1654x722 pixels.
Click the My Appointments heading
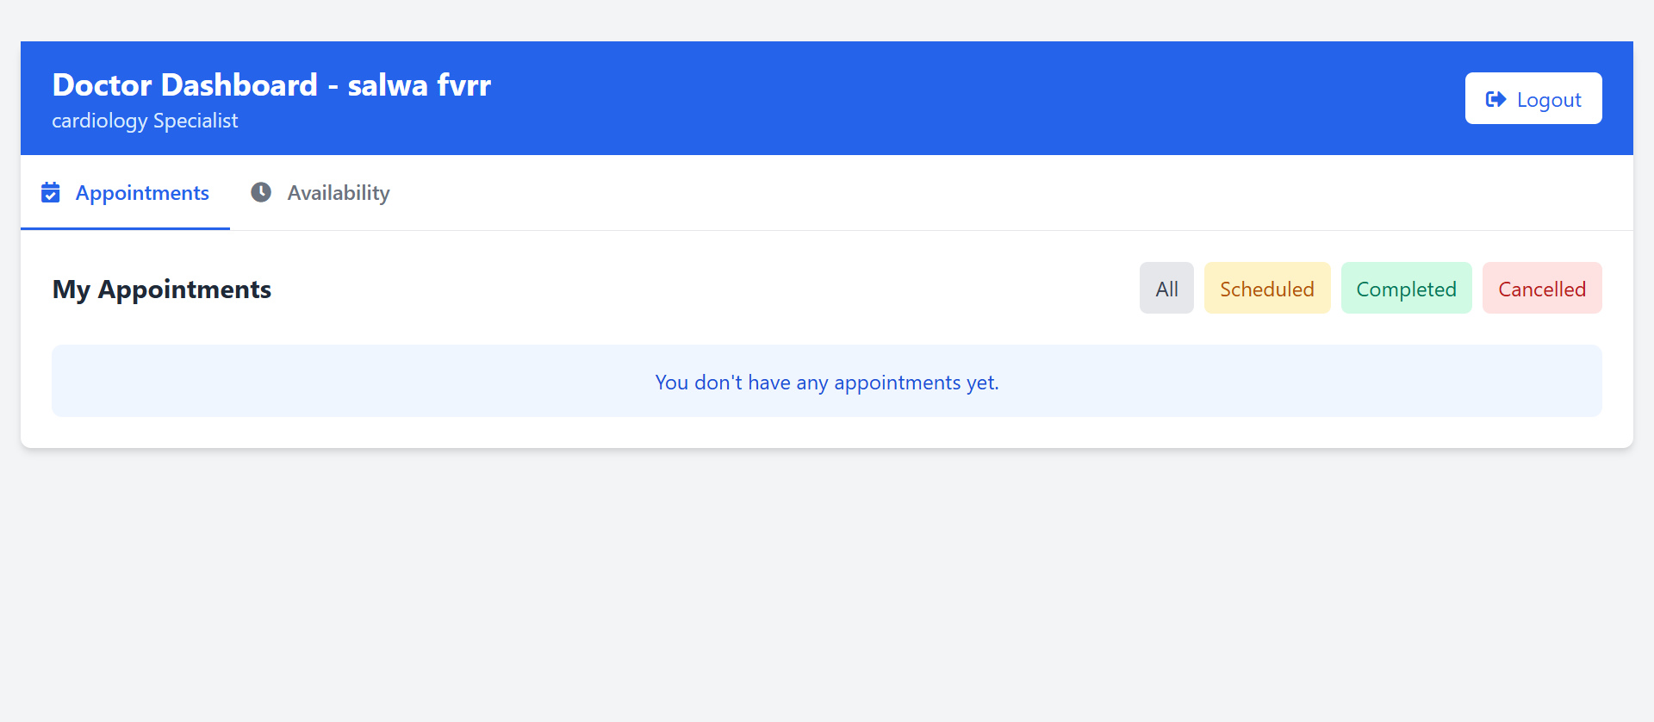click(x=162, y=289)
